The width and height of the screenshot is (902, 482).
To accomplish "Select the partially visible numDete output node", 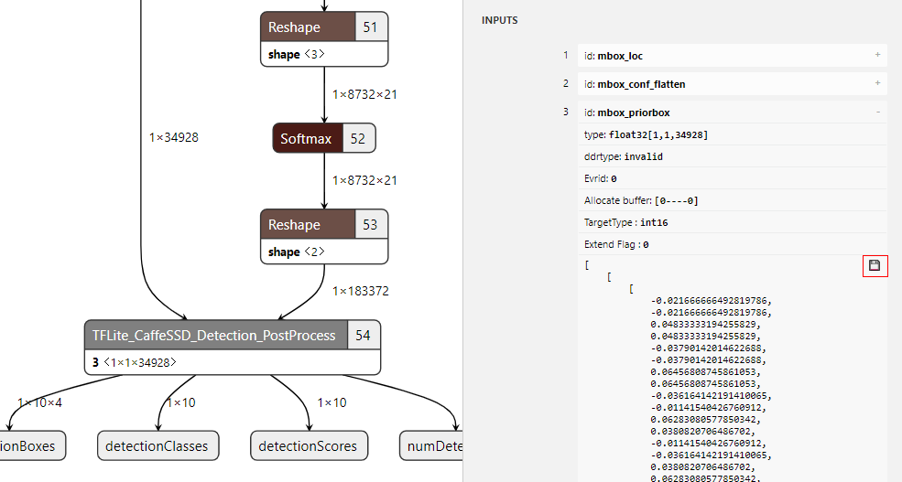I will point(430,446).
